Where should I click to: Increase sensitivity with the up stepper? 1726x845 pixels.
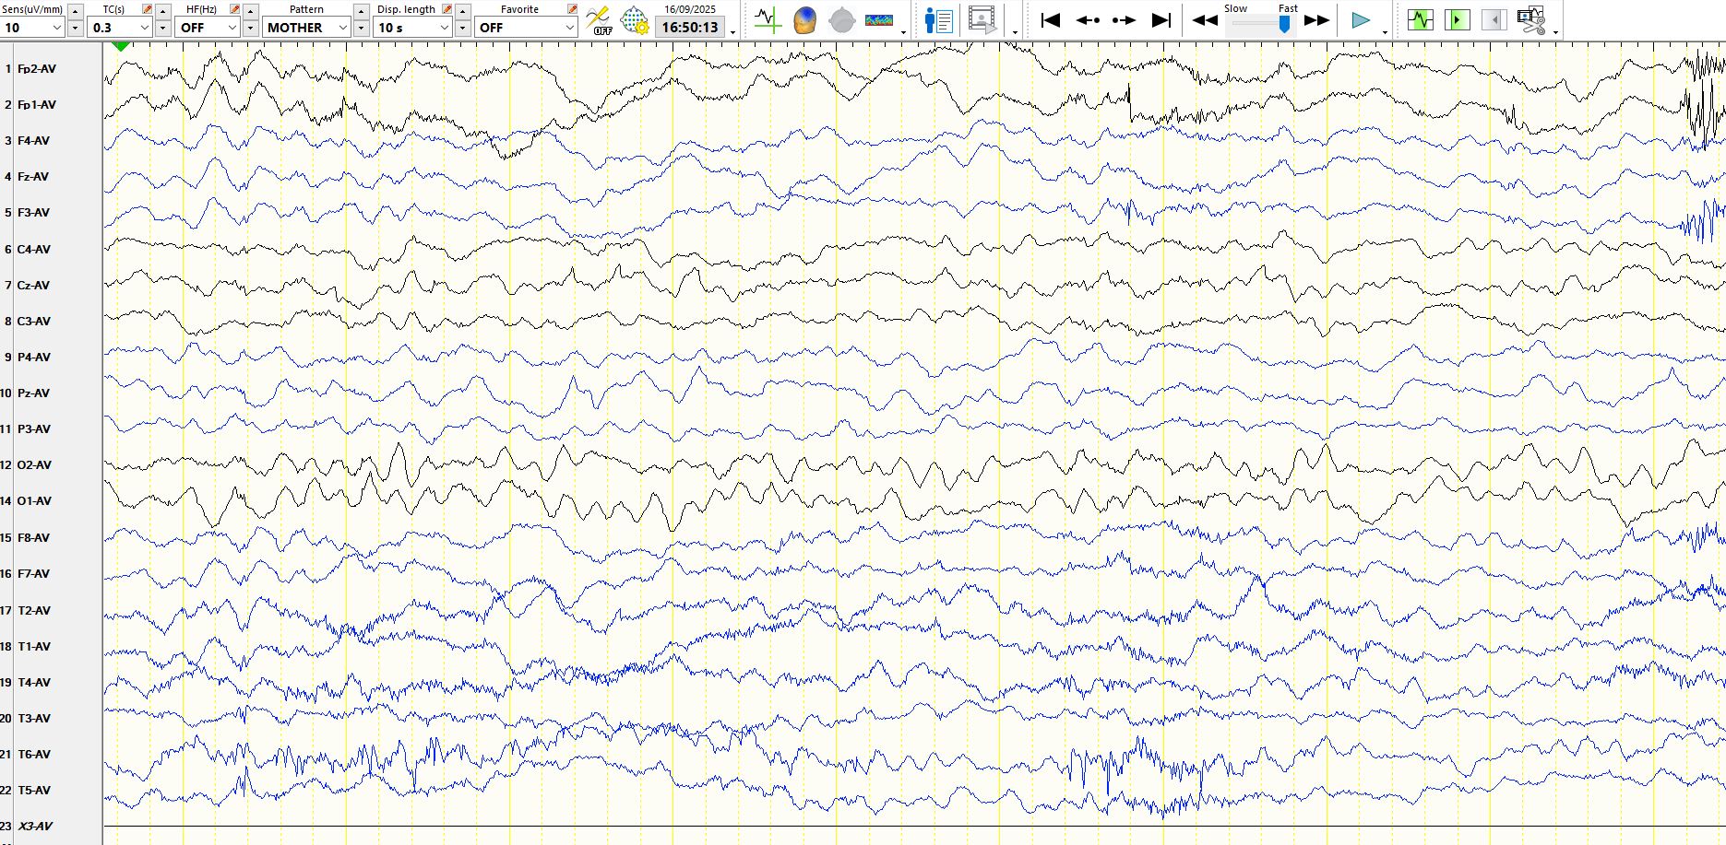pyautogui.click(x=76, y=11)
